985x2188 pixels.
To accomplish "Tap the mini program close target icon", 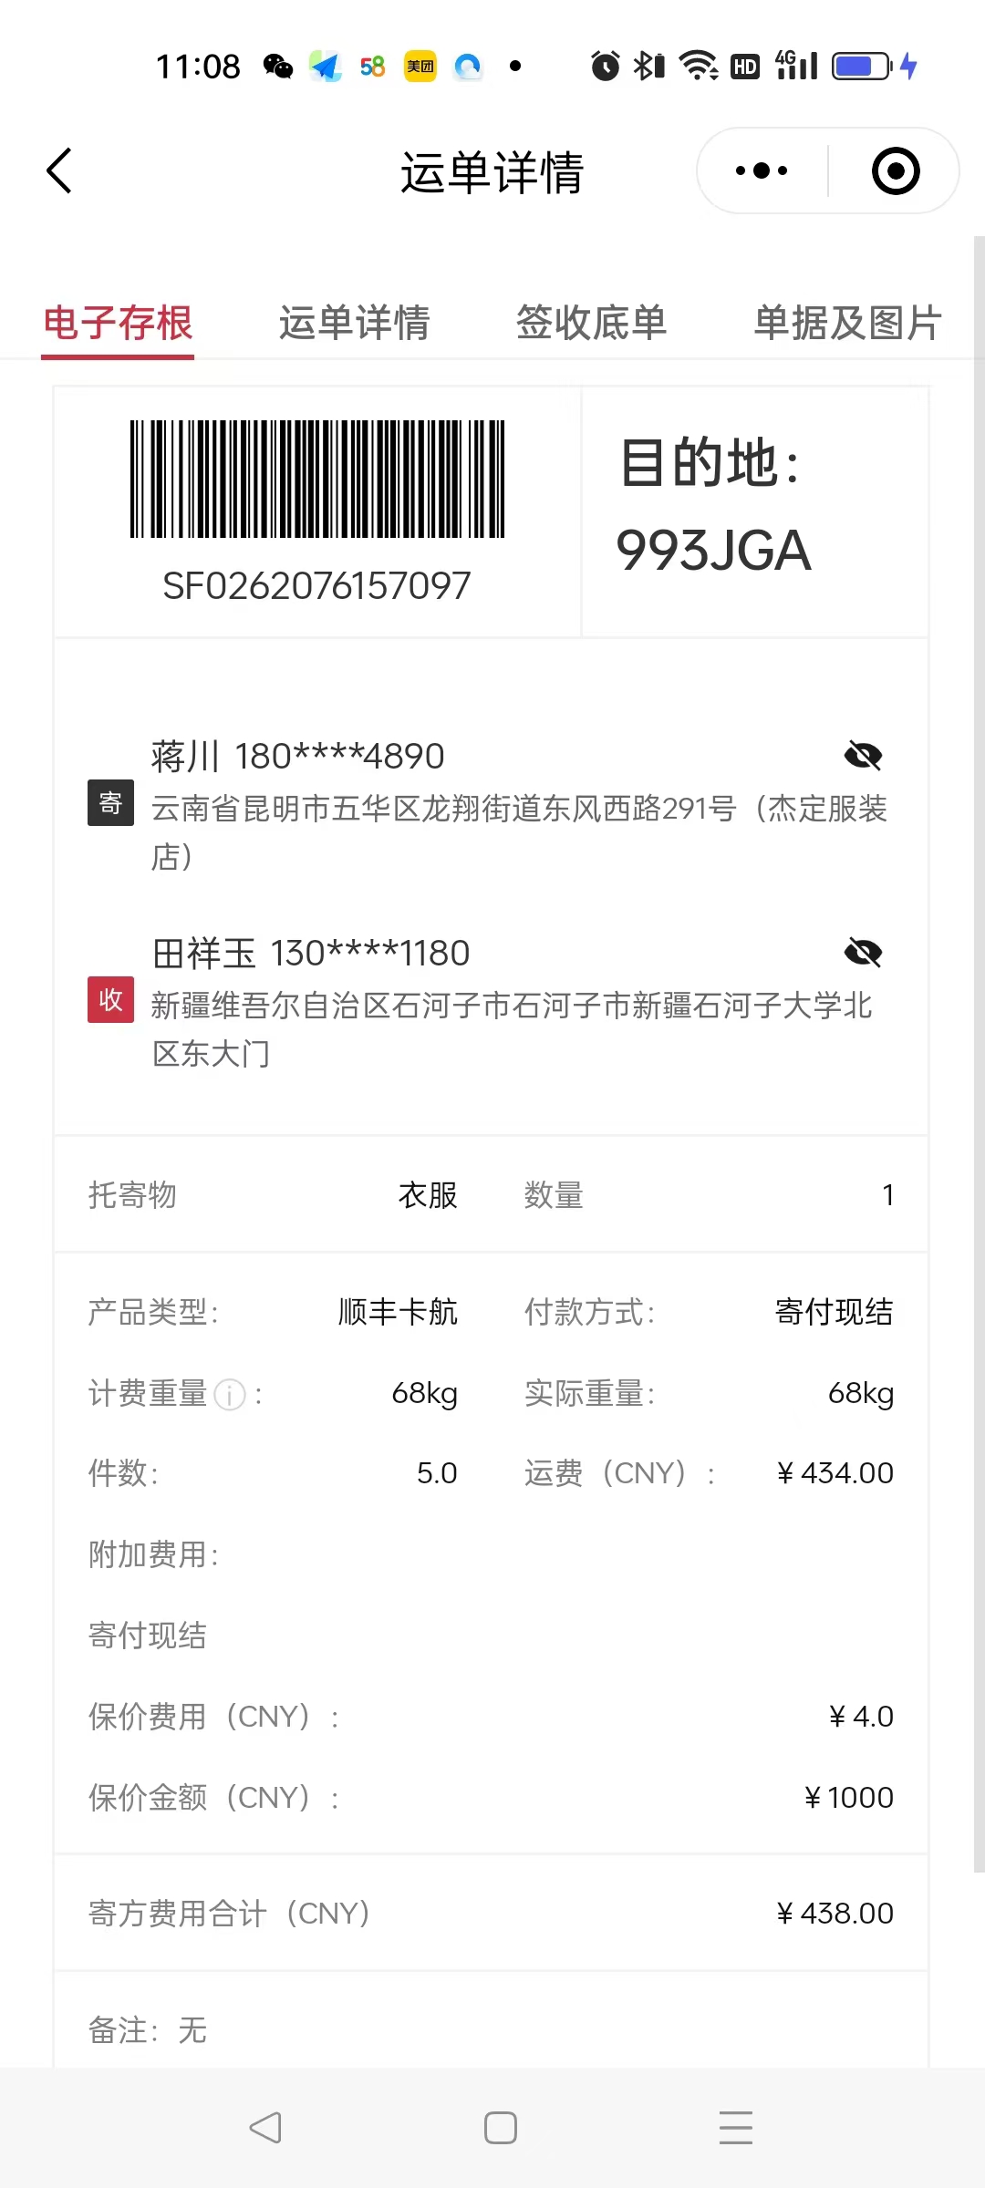I will click(896, 170).
